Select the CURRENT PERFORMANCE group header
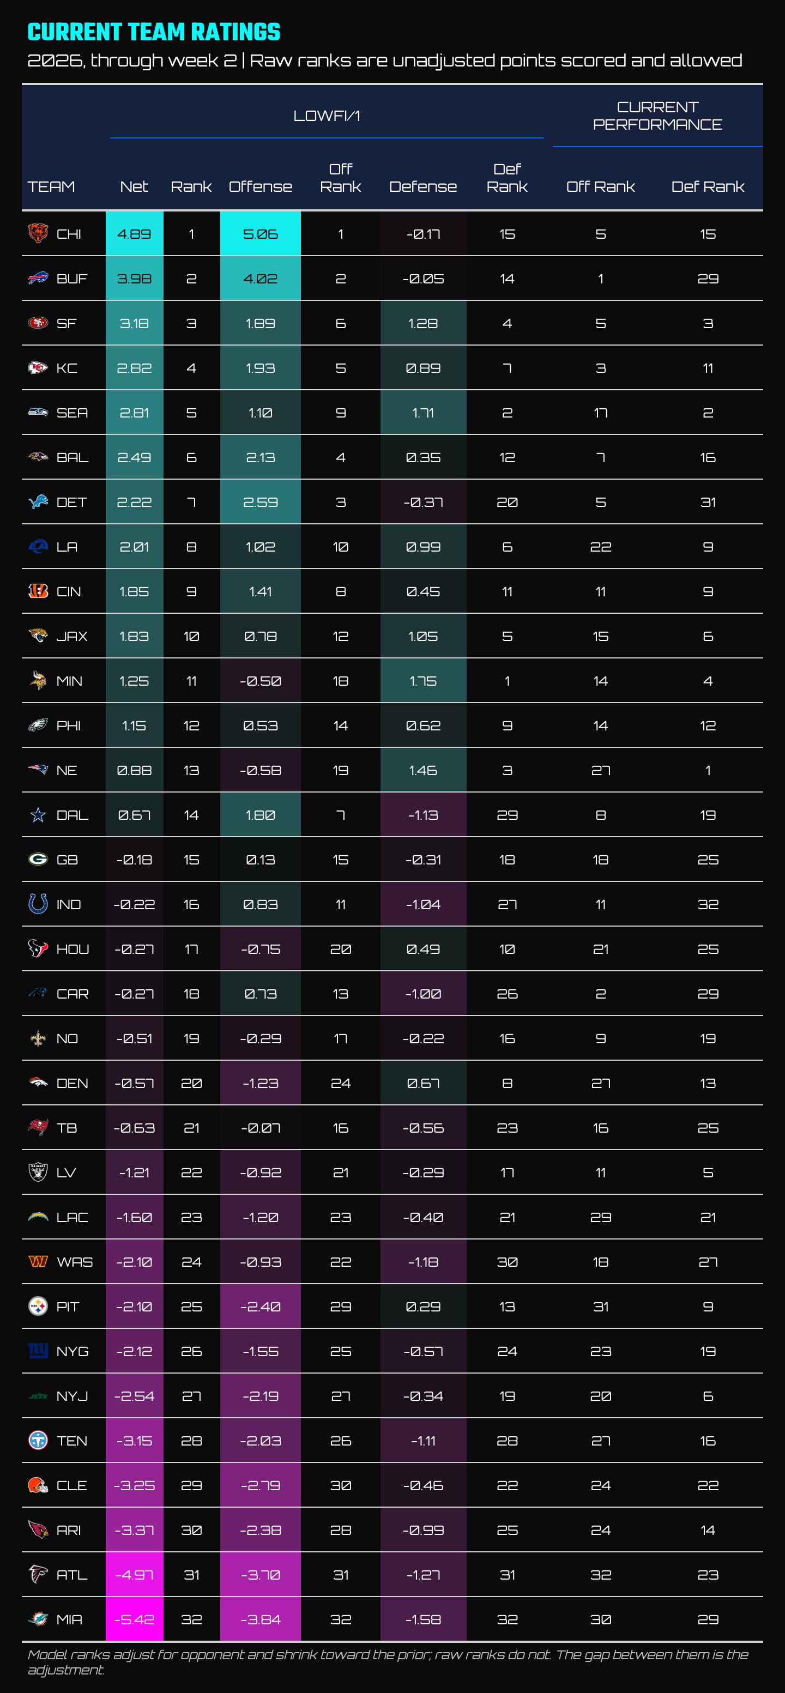785x1693 pixels. pyautogui.click(x=657, y=116)
